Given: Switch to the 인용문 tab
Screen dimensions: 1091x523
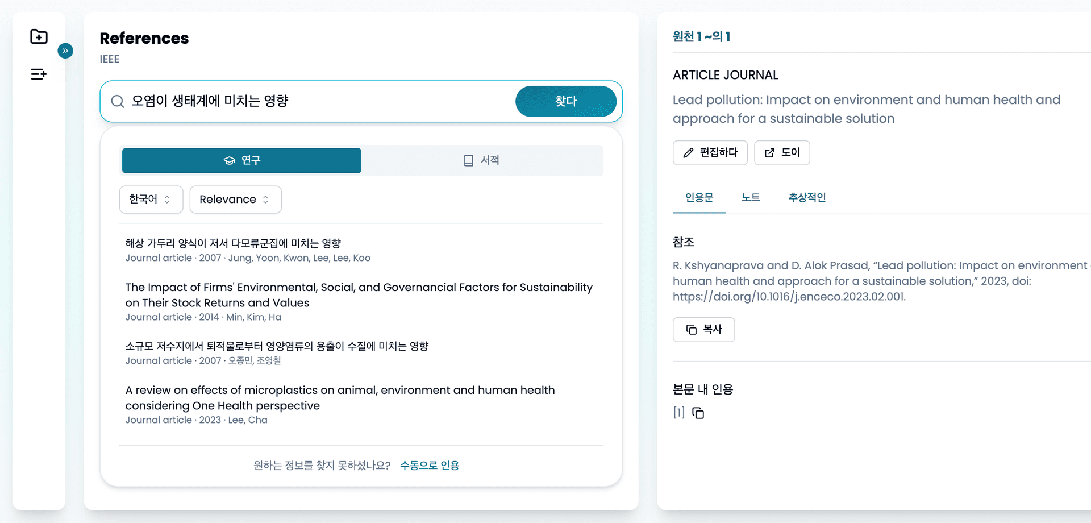Looking at the screenshot, I should pos(699,198).
